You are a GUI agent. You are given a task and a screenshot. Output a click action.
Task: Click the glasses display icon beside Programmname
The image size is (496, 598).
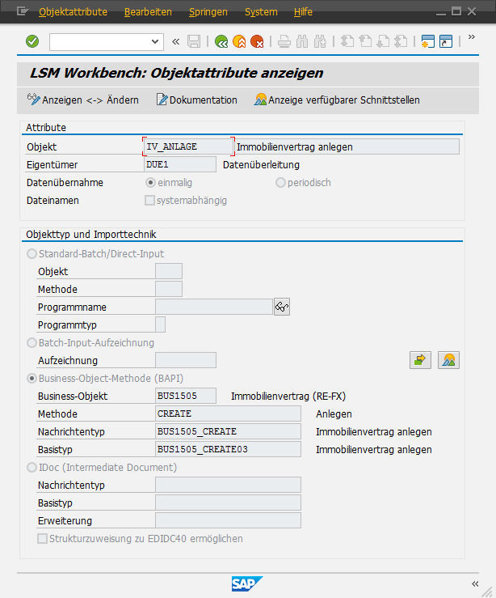point(282,307)
